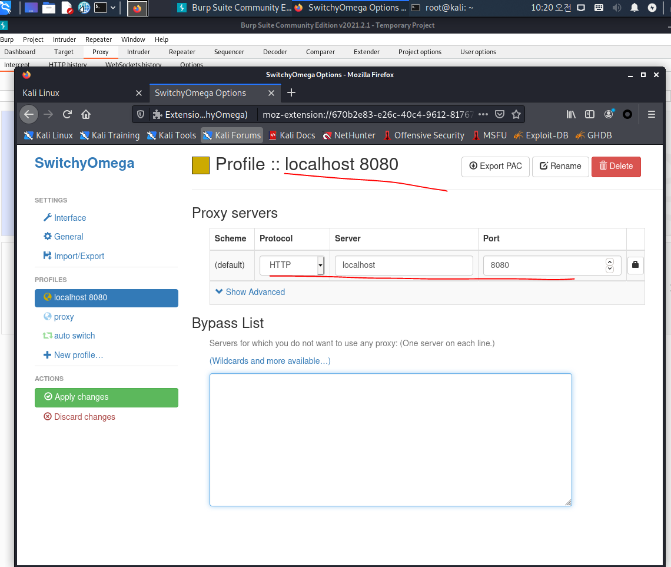671x567 pixels.
Task: Create a New profile
Action: (74, 355)
